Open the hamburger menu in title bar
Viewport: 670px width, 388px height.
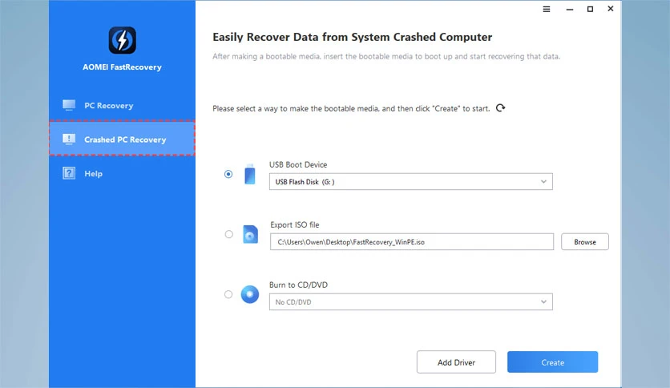pos(547,9)
